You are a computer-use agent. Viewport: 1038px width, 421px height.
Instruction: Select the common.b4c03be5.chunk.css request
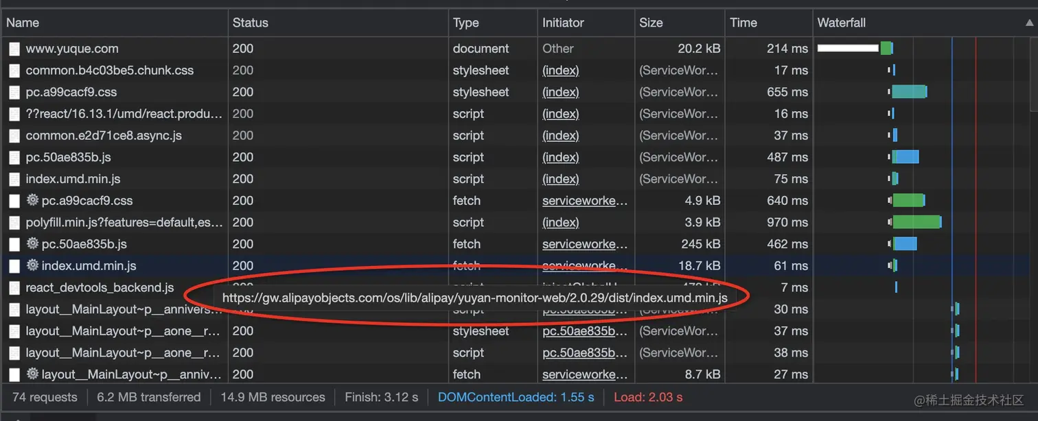110,71
